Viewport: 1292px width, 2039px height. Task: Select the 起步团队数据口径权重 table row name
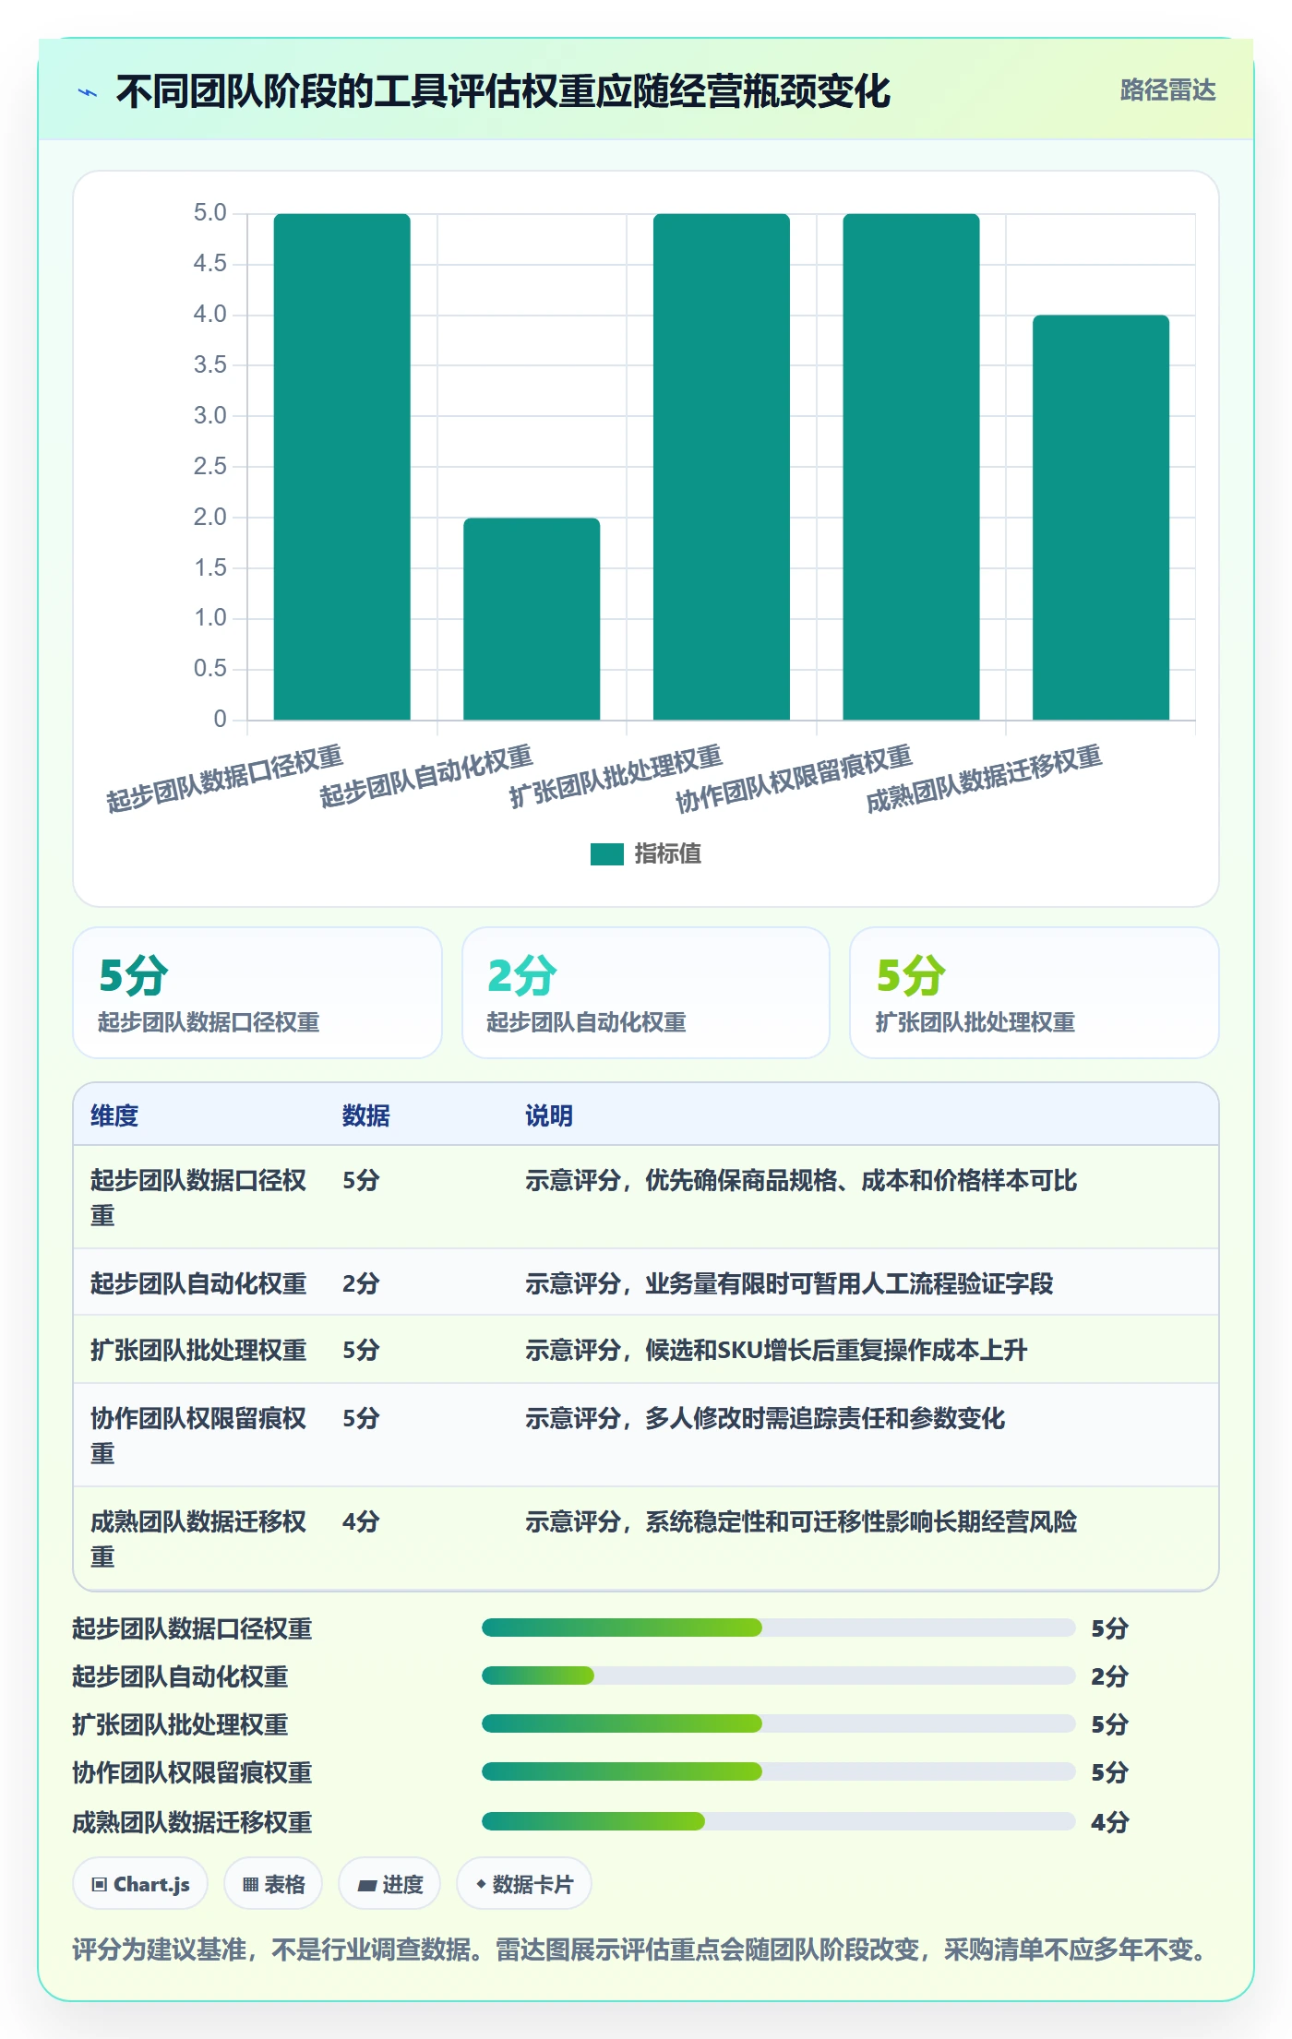click(x=198, y=1198)
